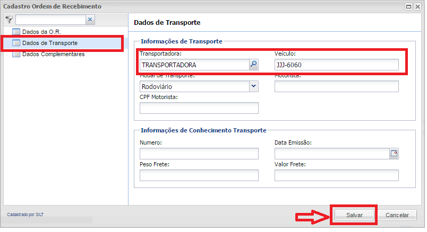Open the Data Emissão calendar picker

click(x=394, y=154)
